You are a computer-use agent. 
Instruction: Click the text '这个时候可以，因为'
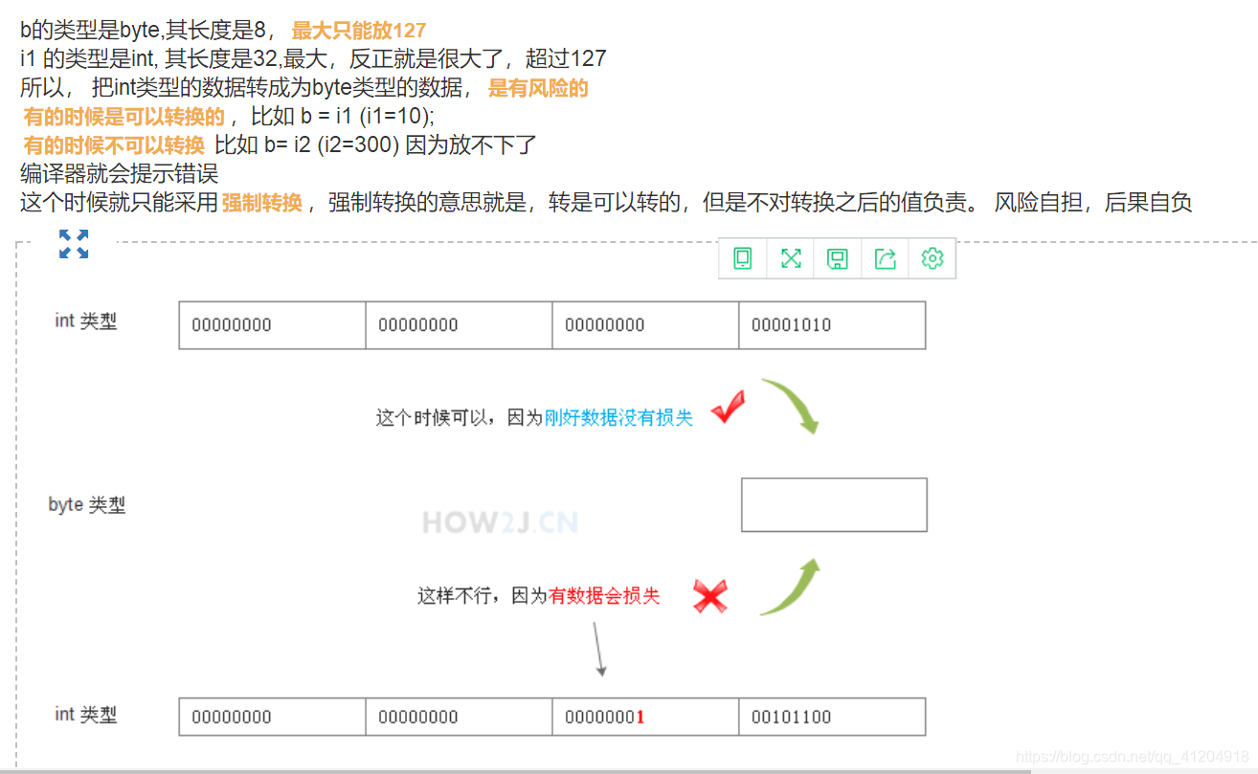tap(460, 418)
